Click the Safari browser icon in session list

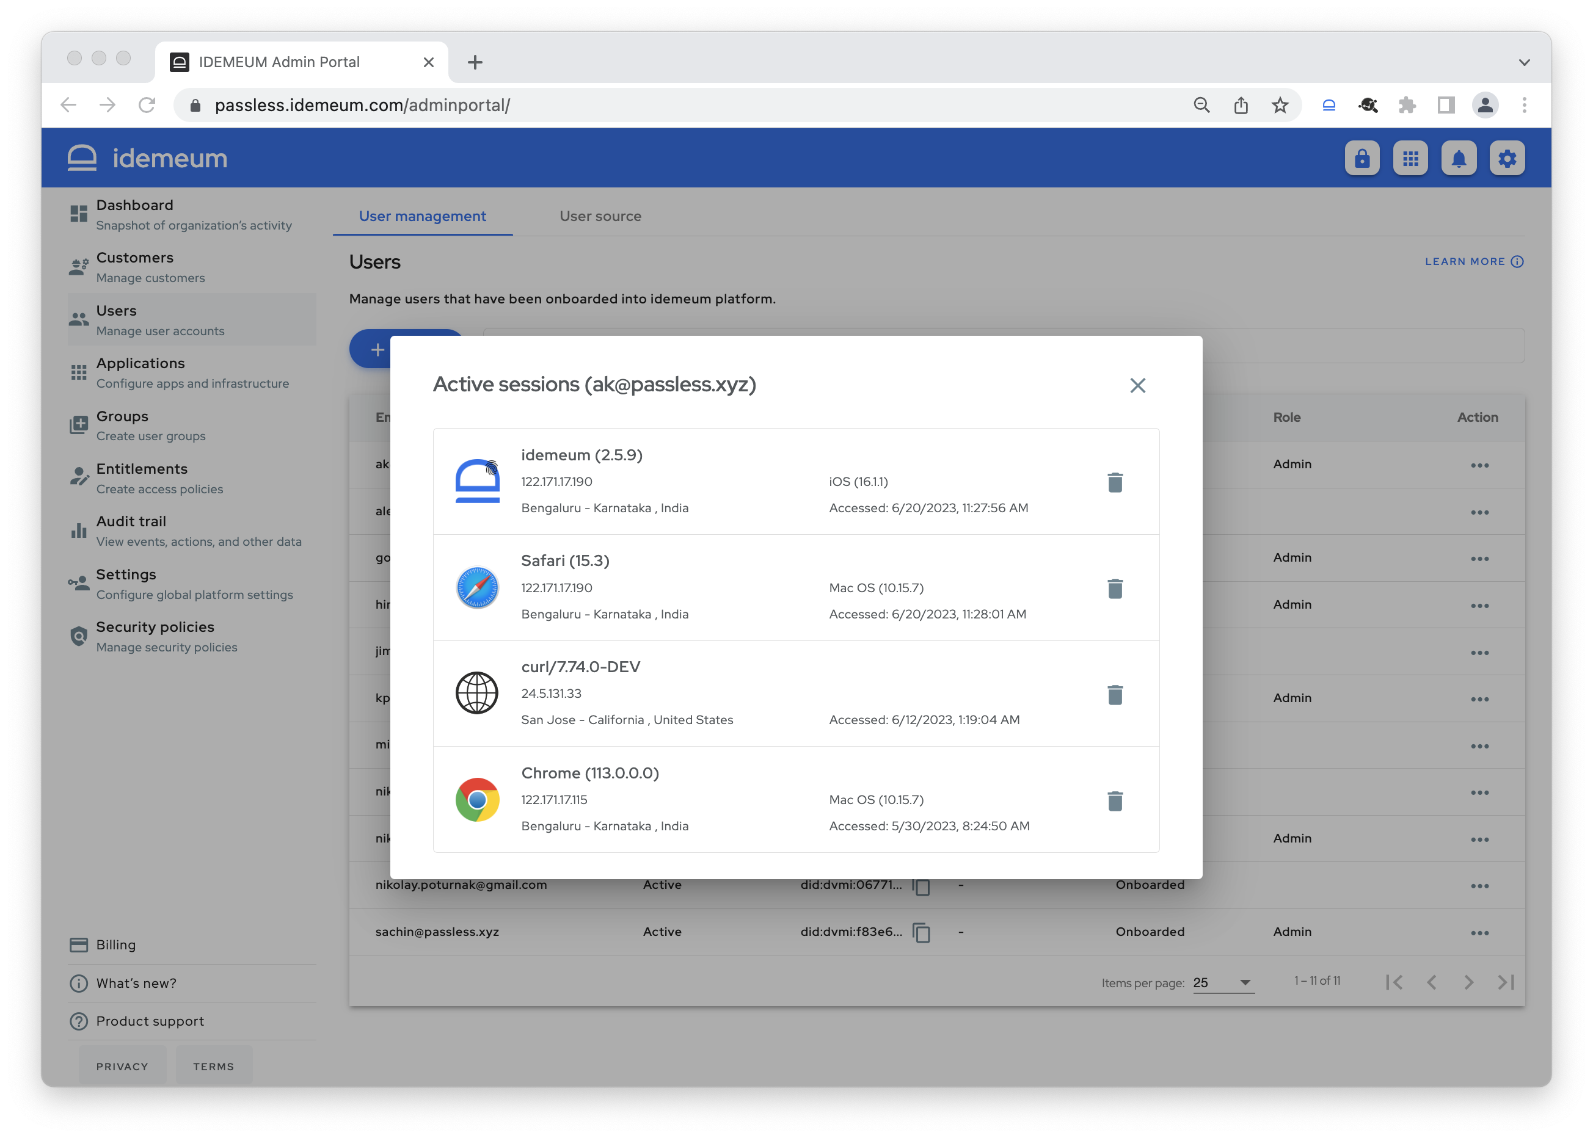(477, 587)
